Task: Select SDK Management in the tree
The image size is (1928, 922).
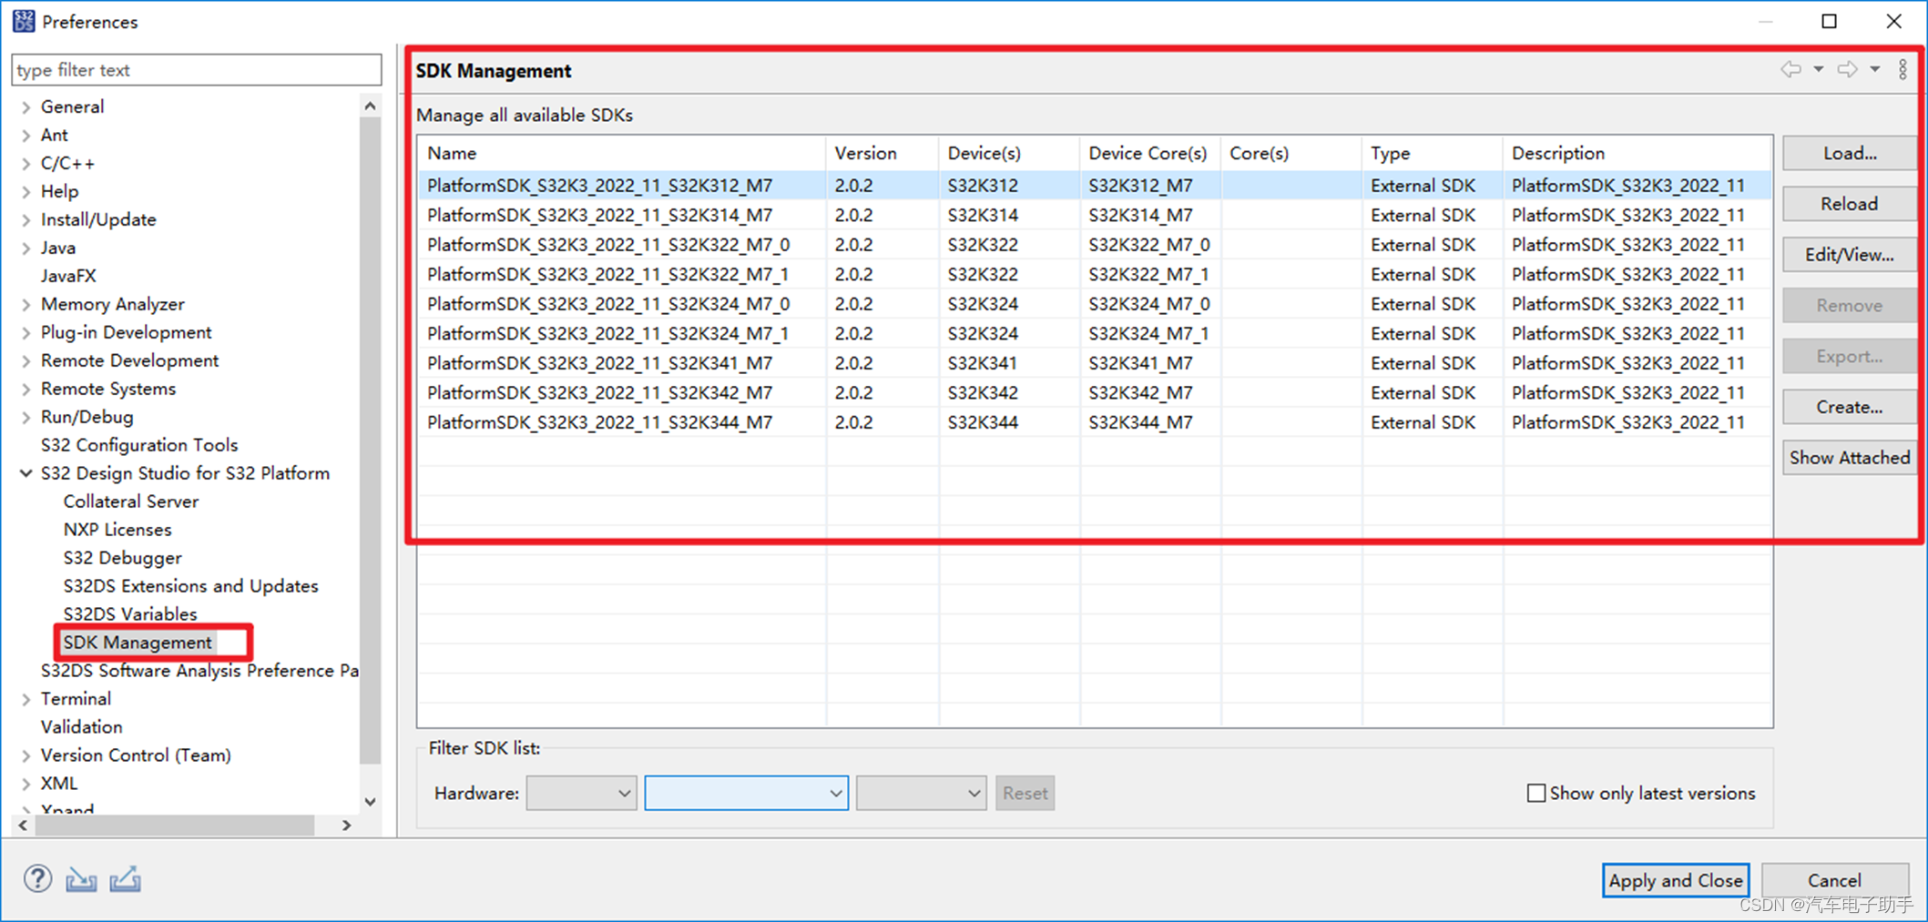Action: click(x=138, y=643)
